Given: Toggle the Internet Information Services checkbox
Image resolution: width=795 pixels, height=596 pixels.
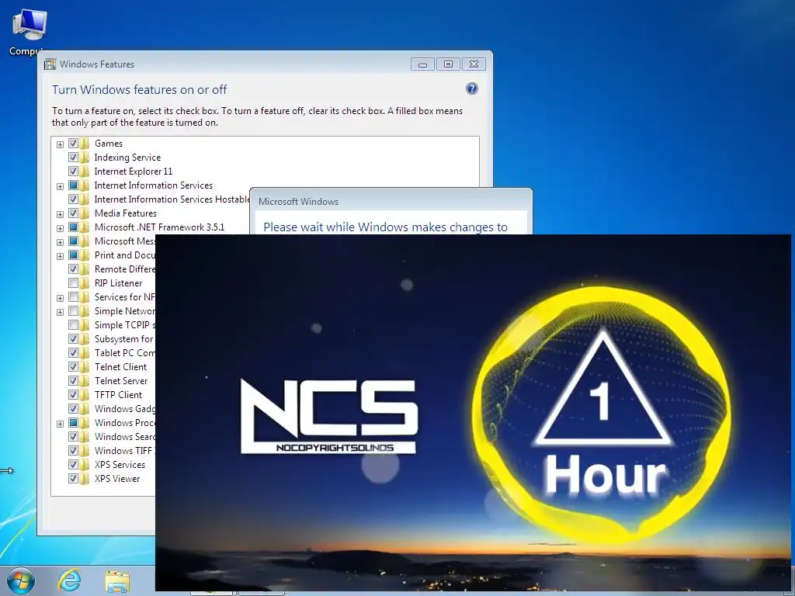Looking at the screenshot, I should click(x=73, y=185).
